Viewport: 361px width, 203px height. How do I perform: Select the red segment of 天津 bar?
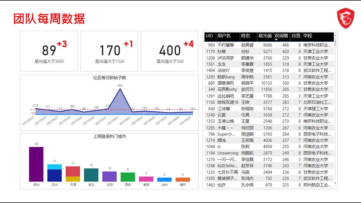(73, 171)
